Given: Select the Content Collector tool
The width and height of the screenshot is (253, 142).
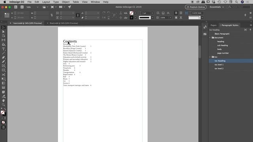Looking at the screenshot, I should 4,44.
